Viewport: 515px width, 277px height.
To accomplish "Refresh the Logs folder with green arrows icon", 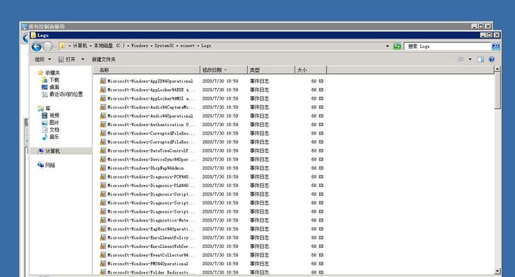I will pyautogui.click(x=397, y=46).
